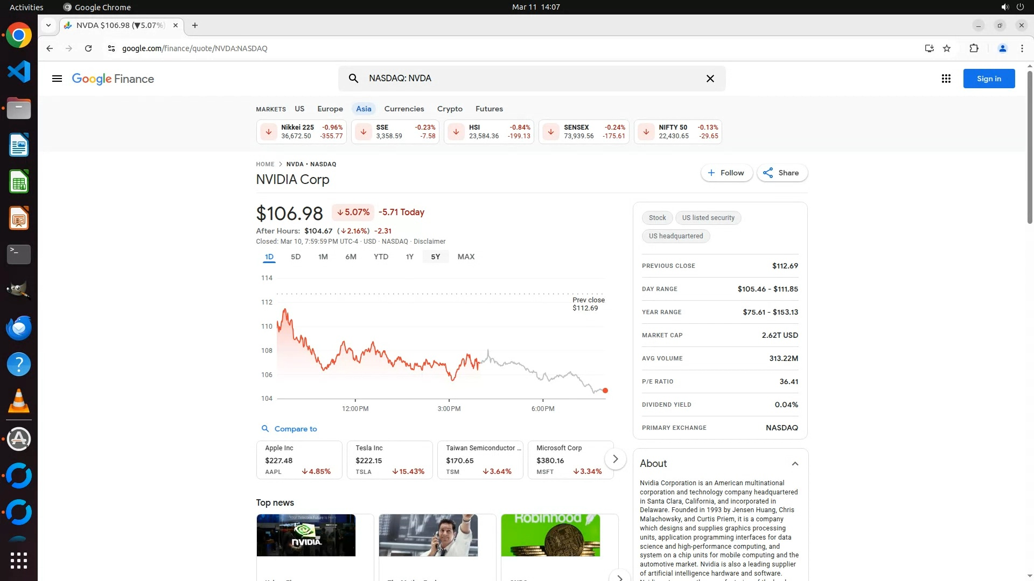1034x581 pixels.
Task: Follow the NVIDIA stock
Action: point(726,173)
